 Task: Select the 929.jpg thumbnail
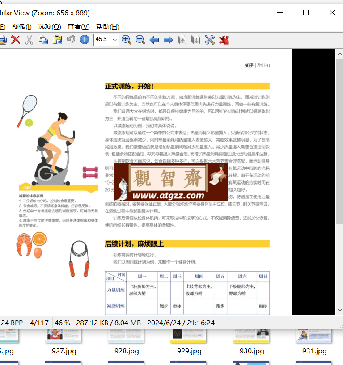pyautogui.click(x=188, y=336)
